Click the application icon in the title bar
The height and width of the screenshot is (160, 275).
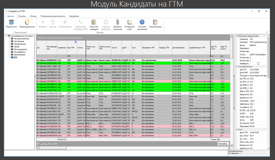click(x=7, y=11)
